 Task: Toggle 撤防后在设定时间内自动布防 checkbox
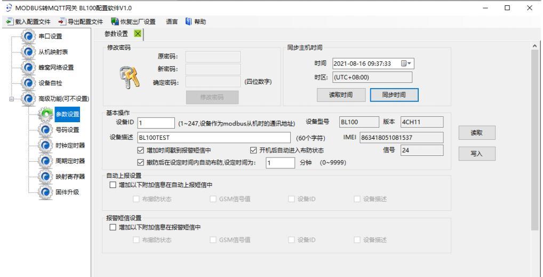pos(140,162)
